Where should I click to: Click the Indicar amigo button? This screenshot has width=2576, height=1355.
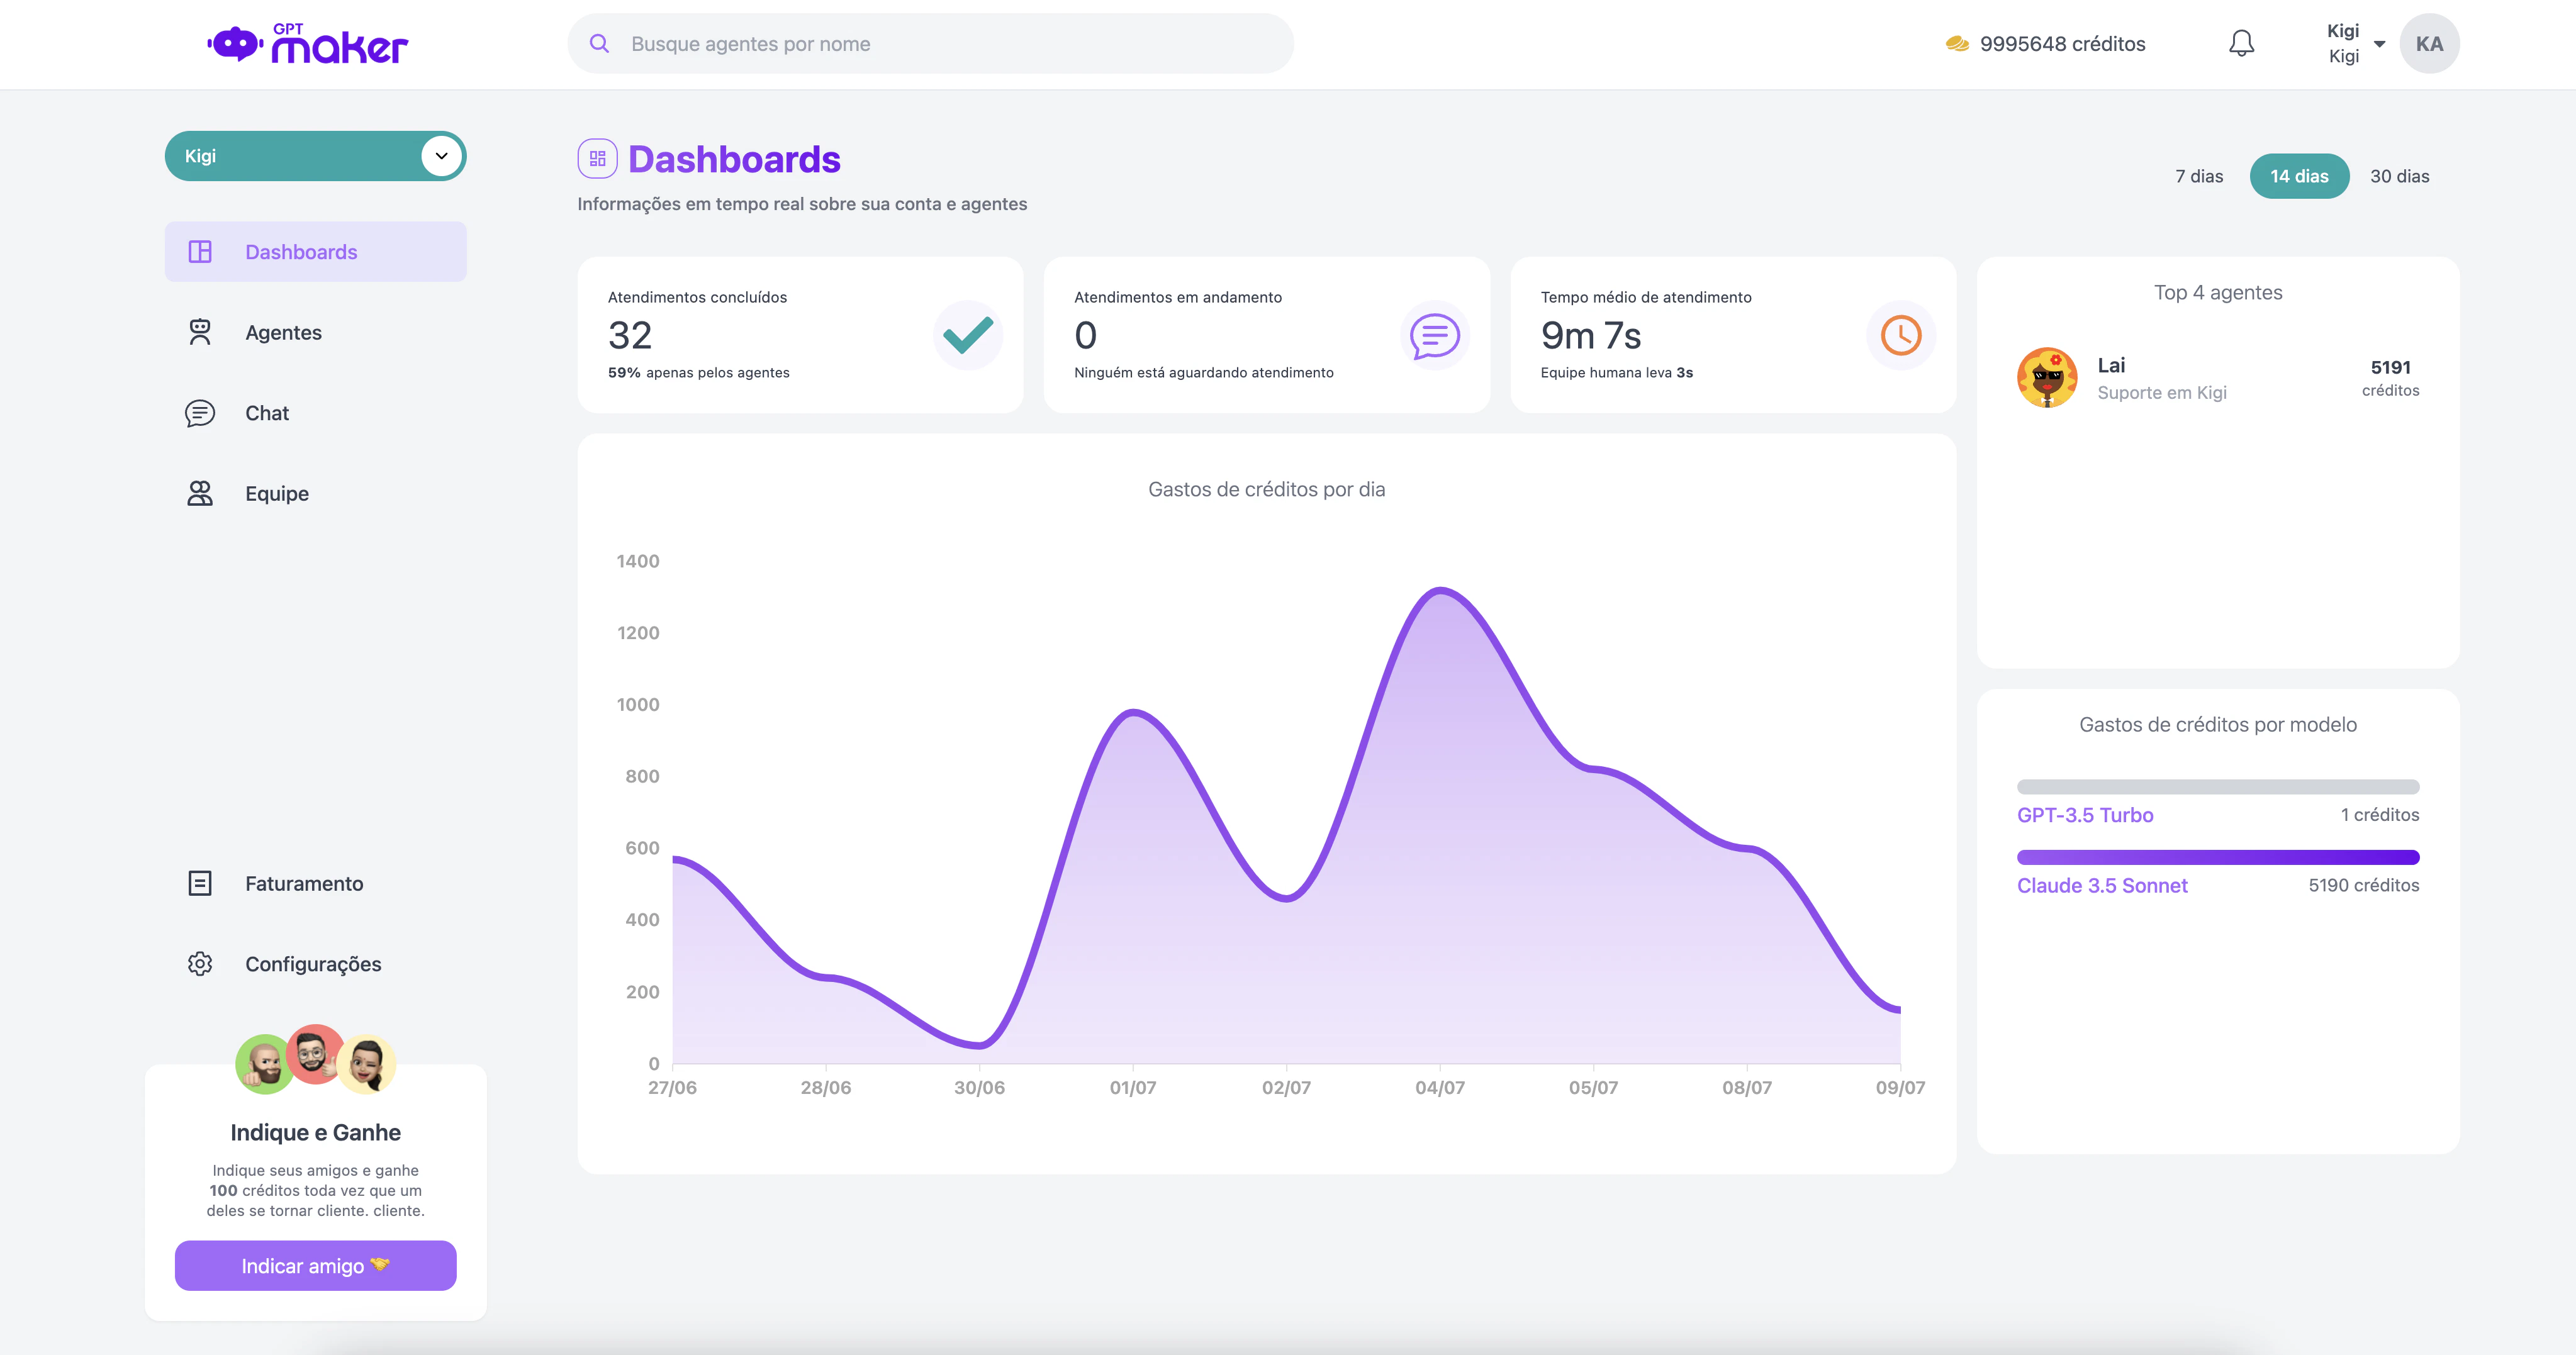point(315,1265)
